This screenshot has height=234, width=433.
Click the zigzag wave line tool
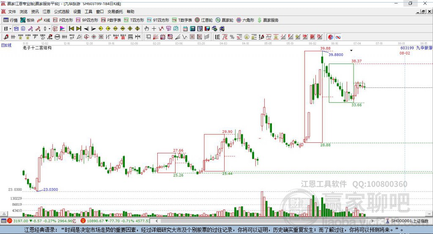click(185, 37)
